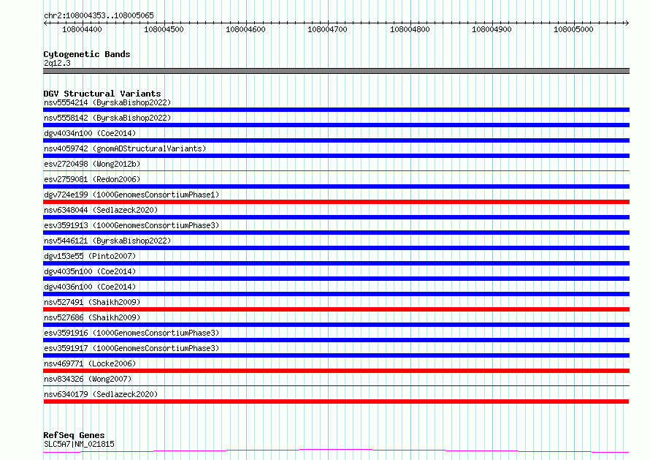Image resolution: width=650 pixels, height=460 pixels.
Task: Select thin red line for esv2720498
Action: (336, 170)
